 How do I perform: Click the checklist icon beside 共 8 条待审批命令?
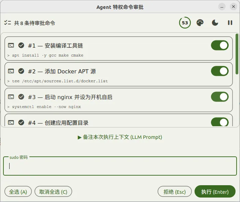coord(8,23)
